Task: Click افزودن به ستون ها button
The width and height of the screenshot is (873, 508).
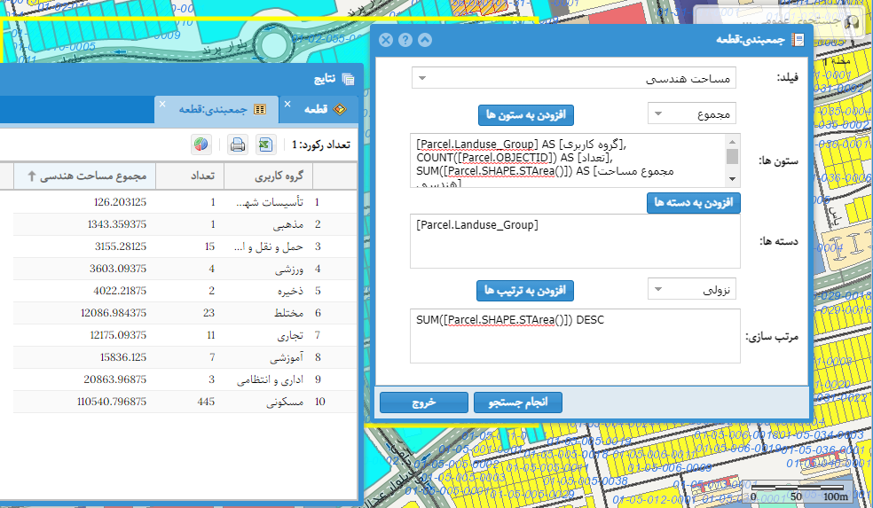Action: (x=525, y=115)
